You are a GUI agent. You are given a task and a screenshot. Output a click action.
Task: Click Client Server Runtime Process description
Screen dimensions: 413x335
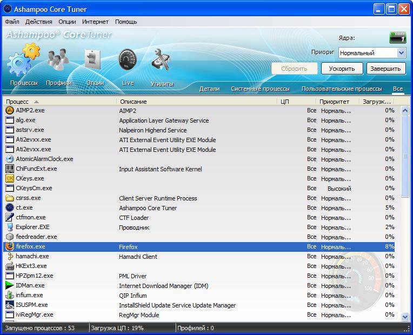tap(158, 198)
